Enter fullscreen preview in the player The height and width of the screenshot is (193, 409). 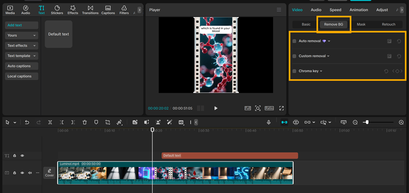282,108
